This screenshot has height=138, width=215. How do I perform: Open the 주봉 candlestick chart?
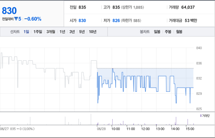(x=168, y=32)
